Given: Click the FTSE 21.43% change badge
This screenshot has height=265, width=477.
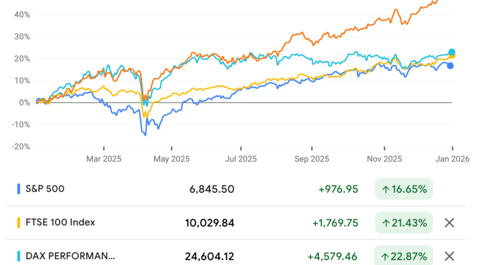Looking at the screenshot, I should pyautogui.click(x=404, y=223).
